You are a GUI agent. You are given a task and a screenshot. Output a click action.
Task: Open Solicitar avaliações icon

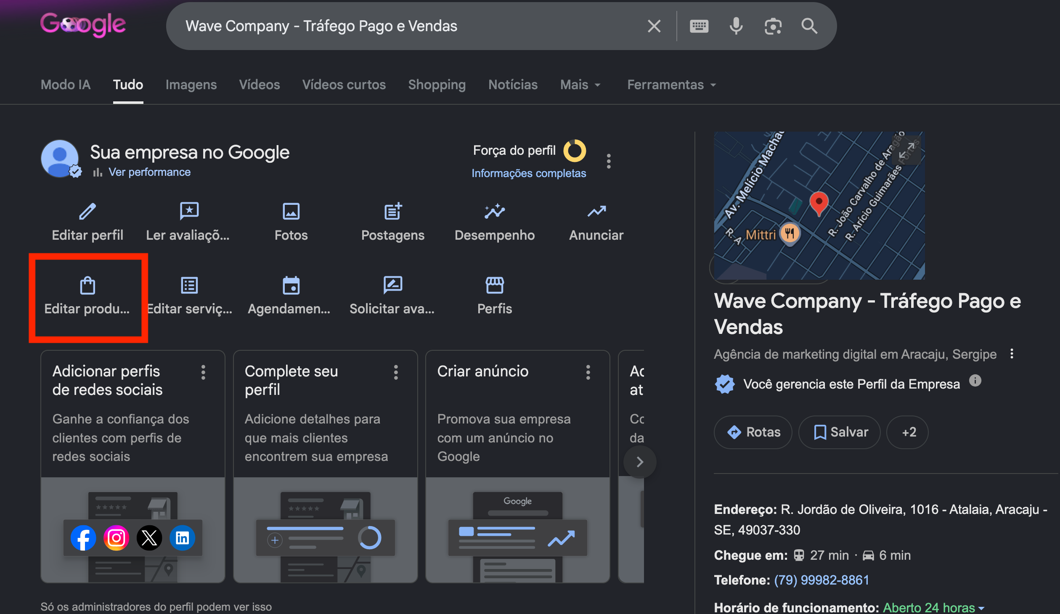coord(393,285)
